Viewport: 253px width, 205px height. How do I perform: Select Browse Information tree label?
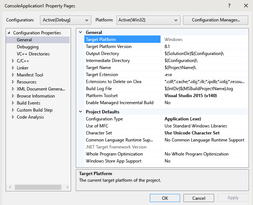(x=36, y=96)
